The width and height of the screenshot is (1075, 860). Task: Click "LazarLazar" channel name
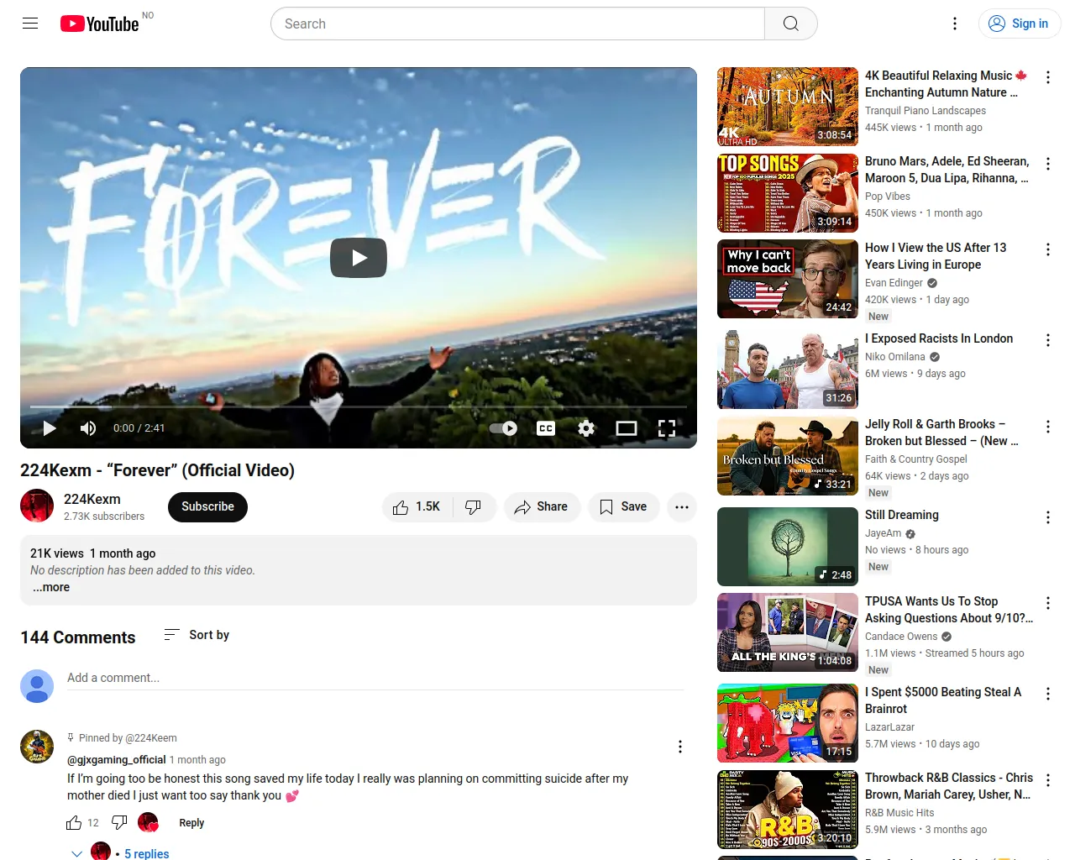coord(889,727)
